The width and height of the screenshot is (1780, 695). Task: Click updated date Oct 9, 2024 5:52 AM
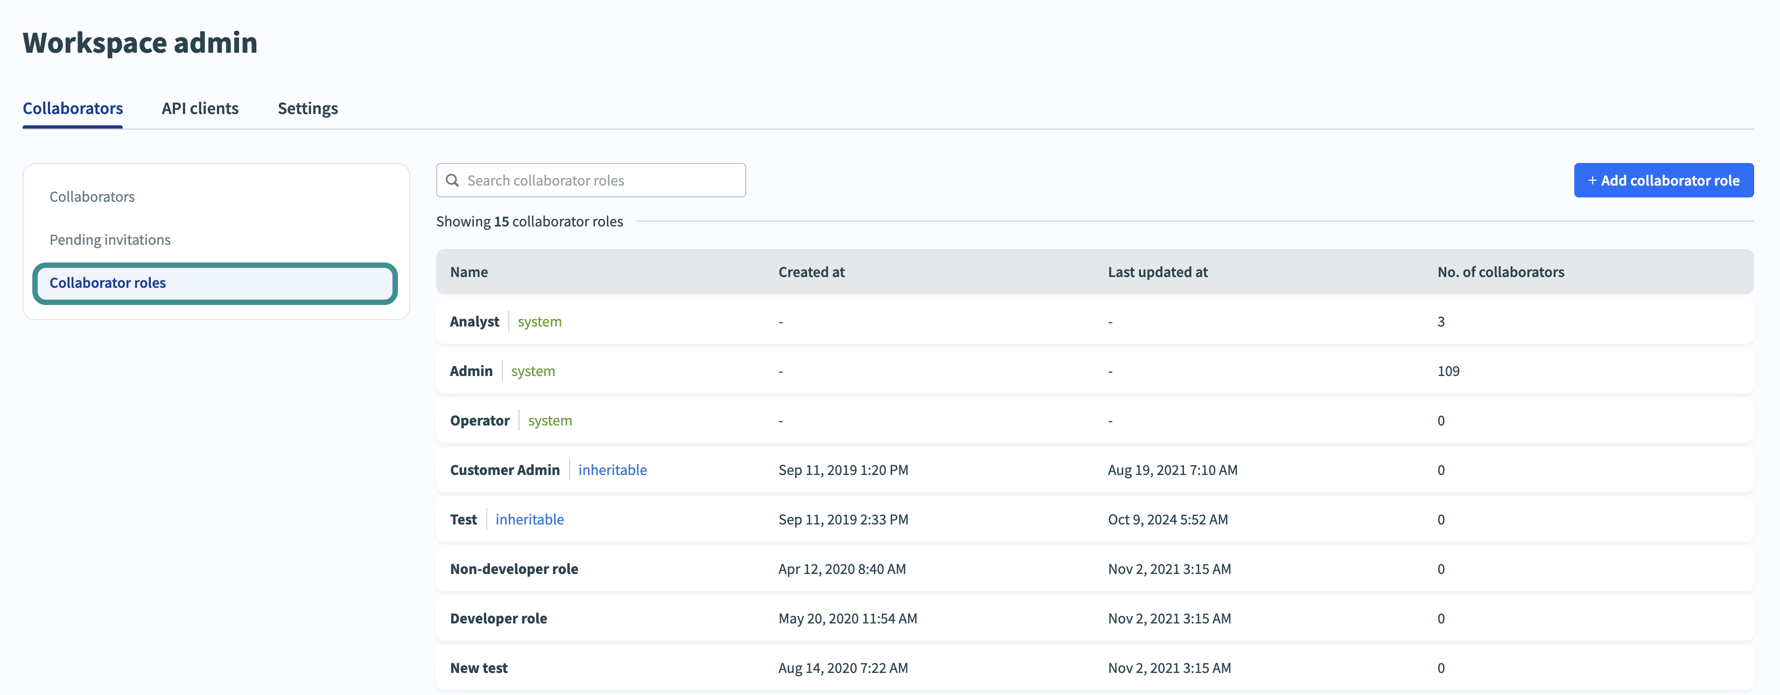[x=1168, y=520]
